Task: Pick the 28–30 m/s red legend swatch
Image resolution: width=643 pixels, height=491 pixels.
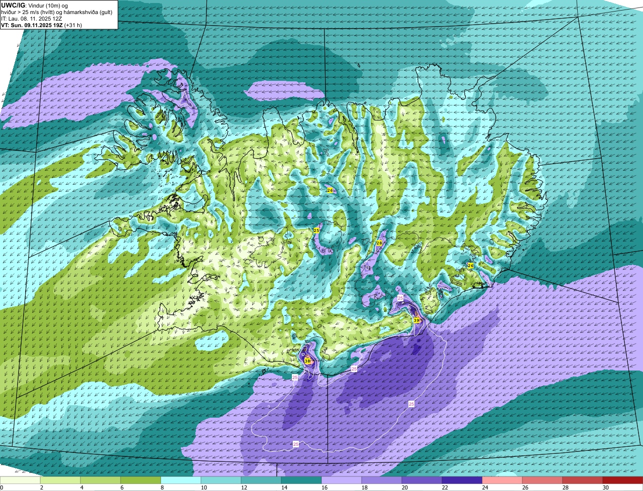Action: coord(583,480)
